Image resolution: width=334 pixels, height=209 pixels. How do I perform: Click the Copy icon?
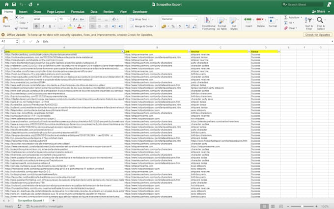tap(17, 23)
